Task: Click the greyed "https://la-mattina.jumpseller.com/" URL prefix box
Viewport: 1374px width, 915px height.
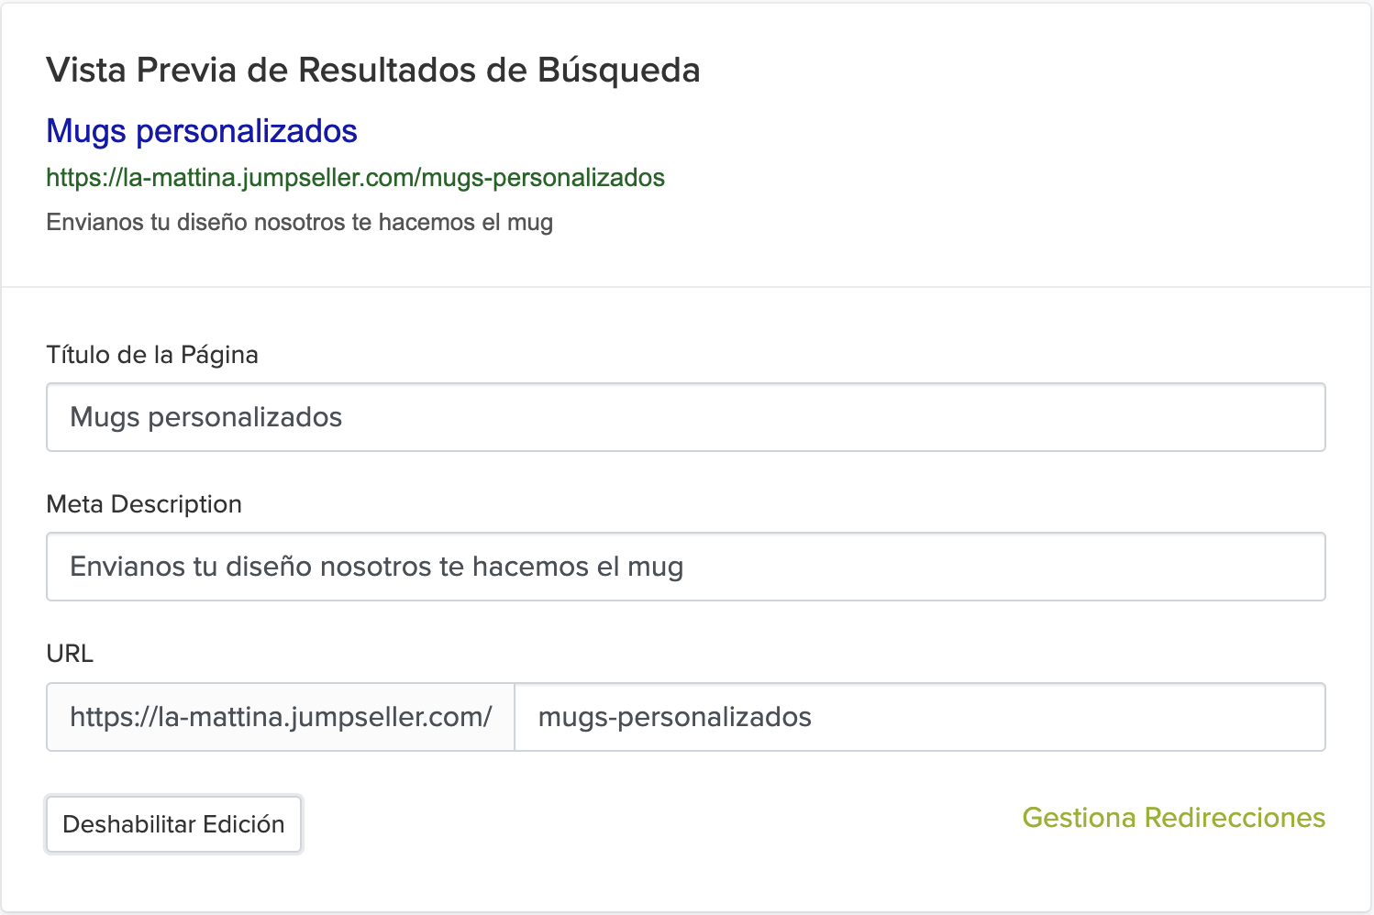Action: click(x=281, y=717)
